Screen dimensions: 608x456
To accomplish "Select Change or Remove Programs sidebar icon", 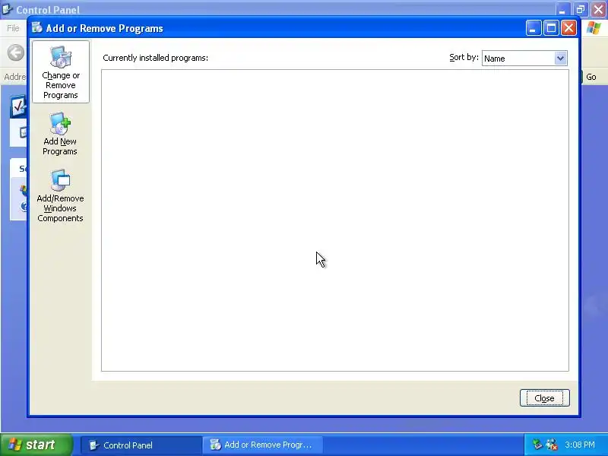I will tap(61, 71).
